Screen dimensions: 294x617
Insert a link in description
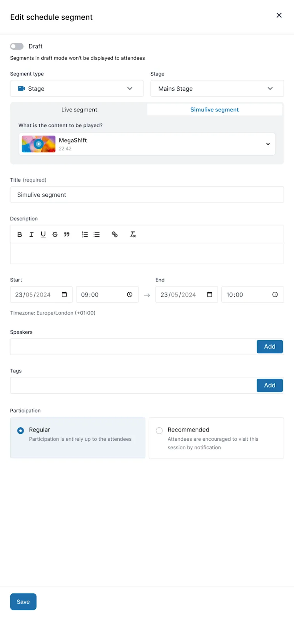(x=115, y=234)
